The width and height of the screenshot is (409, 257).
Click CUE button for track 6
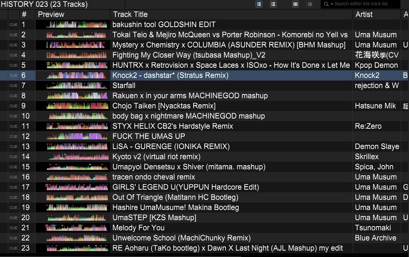point(14,76)
